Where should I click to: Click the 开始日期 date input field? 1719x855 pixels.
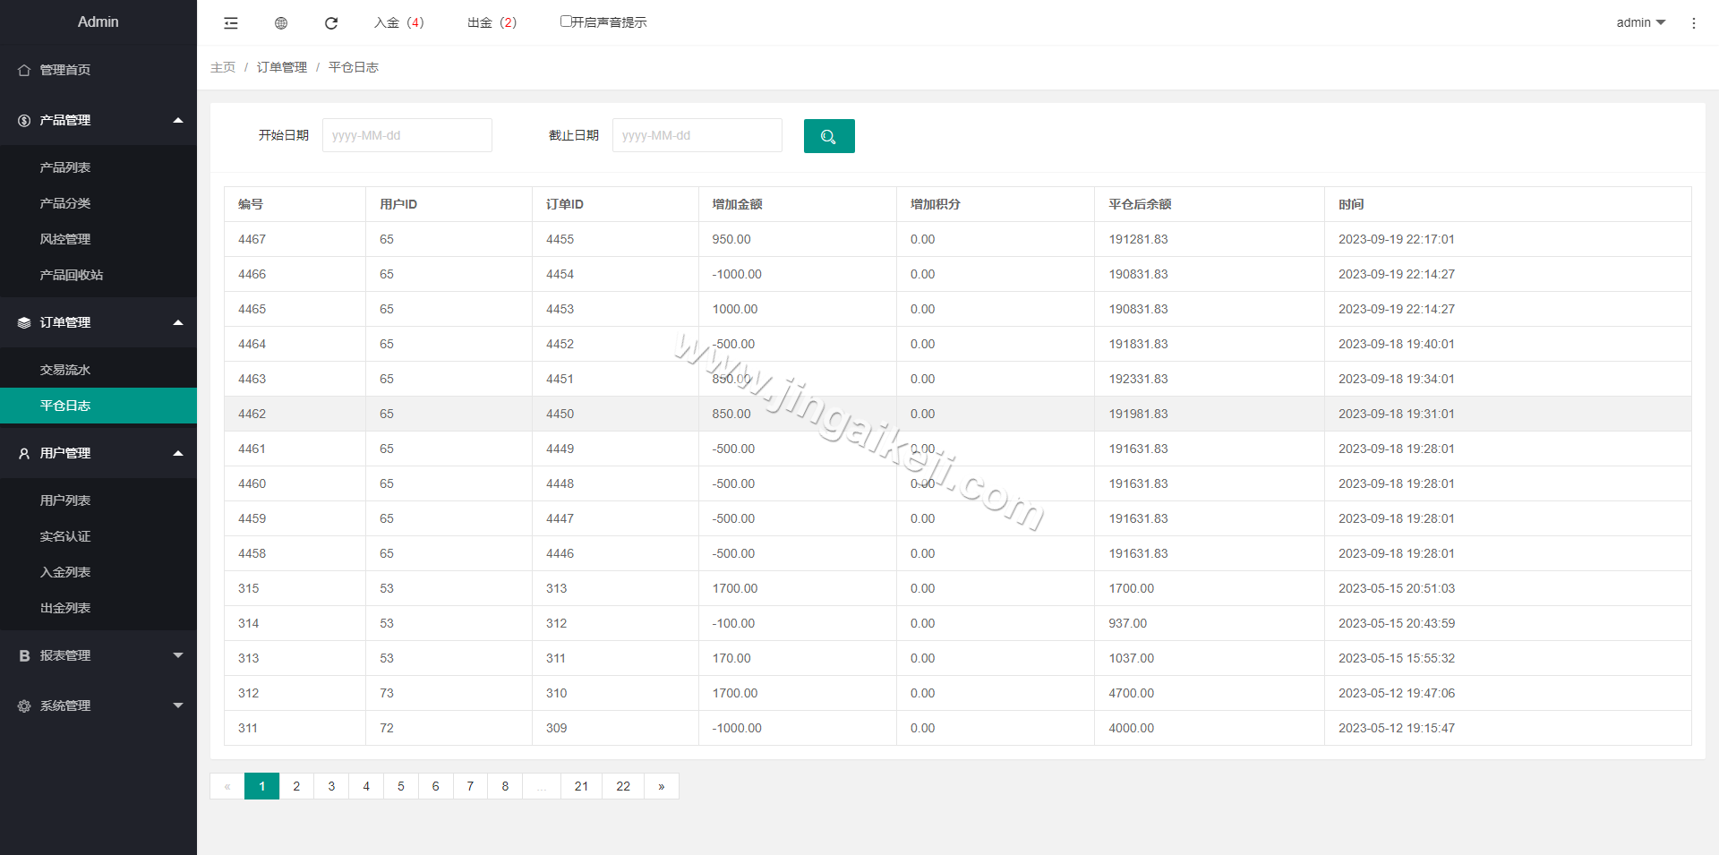(x=406, y=135)
